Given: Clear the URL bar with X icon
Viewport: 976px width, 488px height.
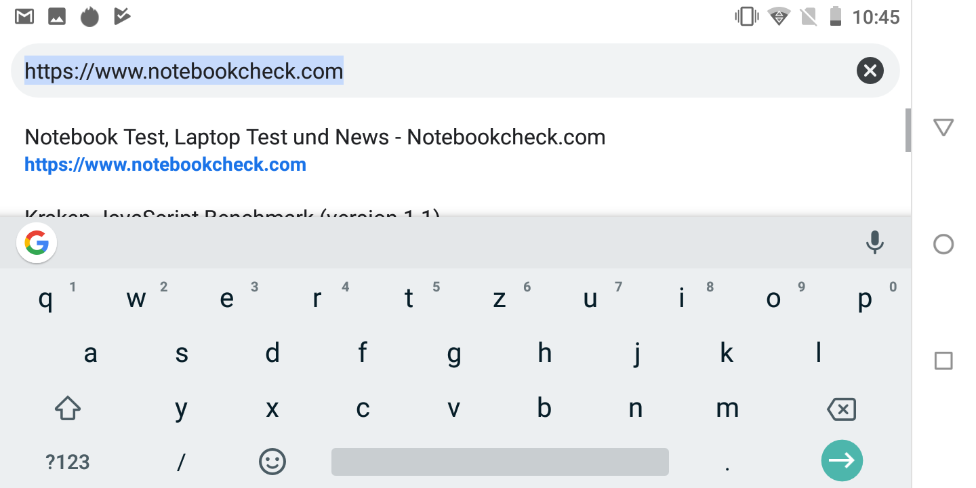Looking at the screenshot, I should click(x=870, y=70).
